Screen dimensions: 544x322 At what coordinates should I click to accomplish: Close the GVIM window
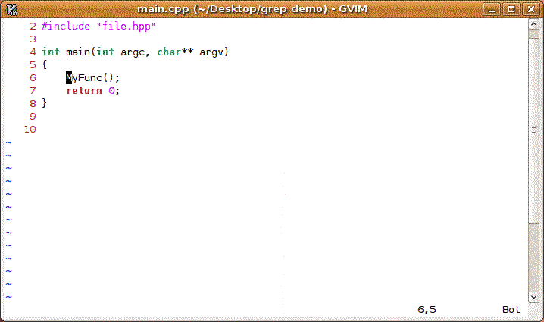(x=531, y=9)
